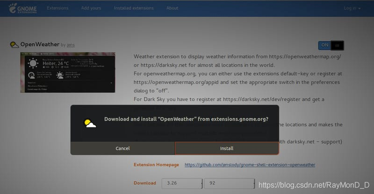Open the Extensions menu item
The height and width of the screenshot is (194, 374).
[58, 8]
